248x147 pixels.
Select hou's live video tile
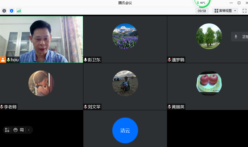click(x=41, y=37)
